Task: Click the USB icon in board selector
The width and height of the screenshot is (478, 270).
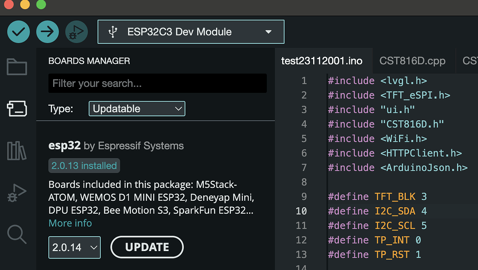Action: click(x=113, y=32)
